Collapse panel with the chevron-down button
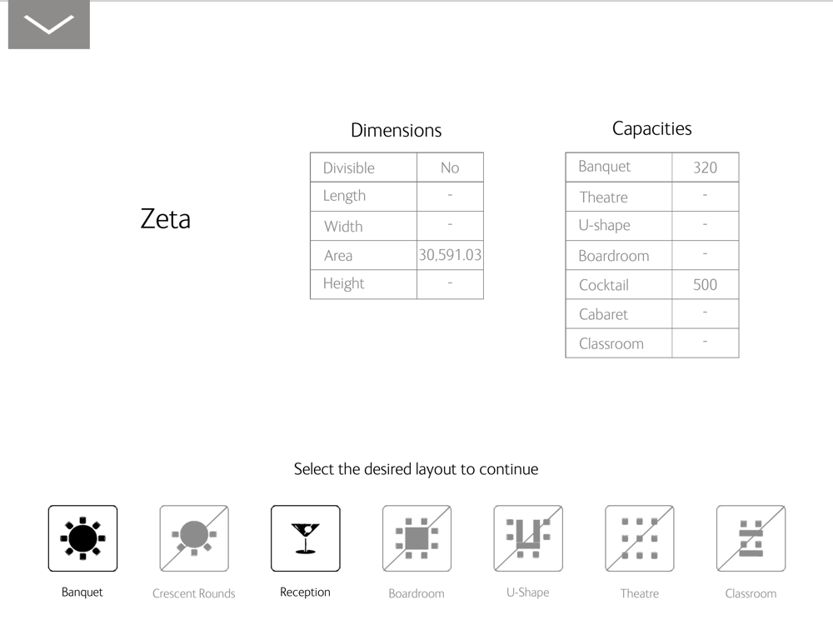The width and height of the screenshot is (833, 625). (x=49, y=24)
